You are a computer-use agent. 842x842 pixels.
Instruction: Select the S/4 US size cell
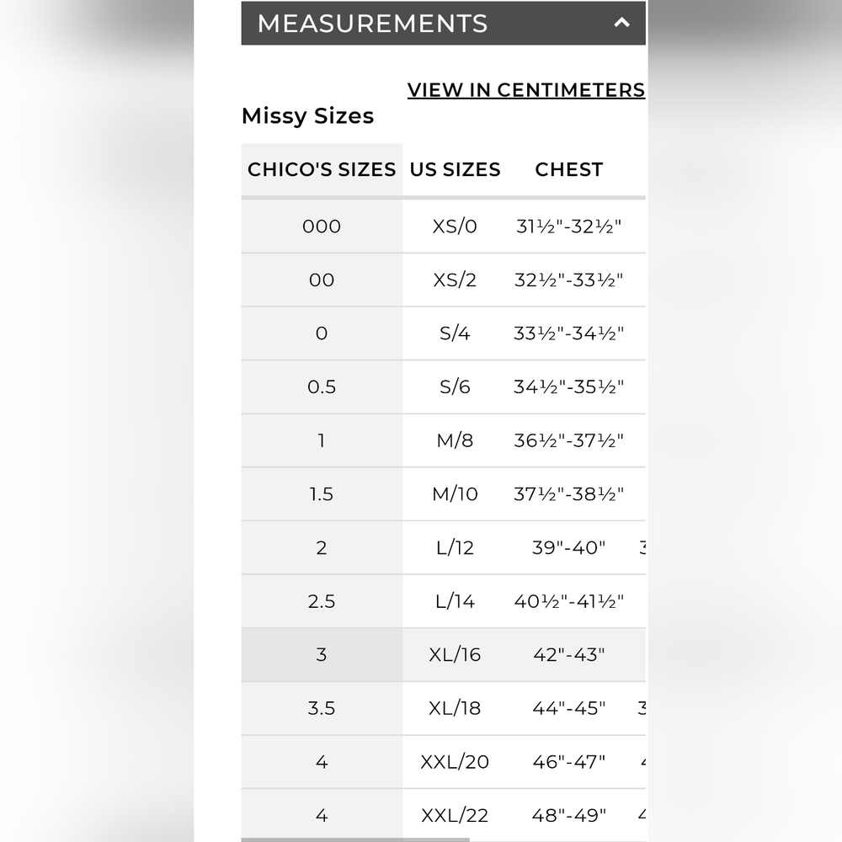[x=455, y=333]
